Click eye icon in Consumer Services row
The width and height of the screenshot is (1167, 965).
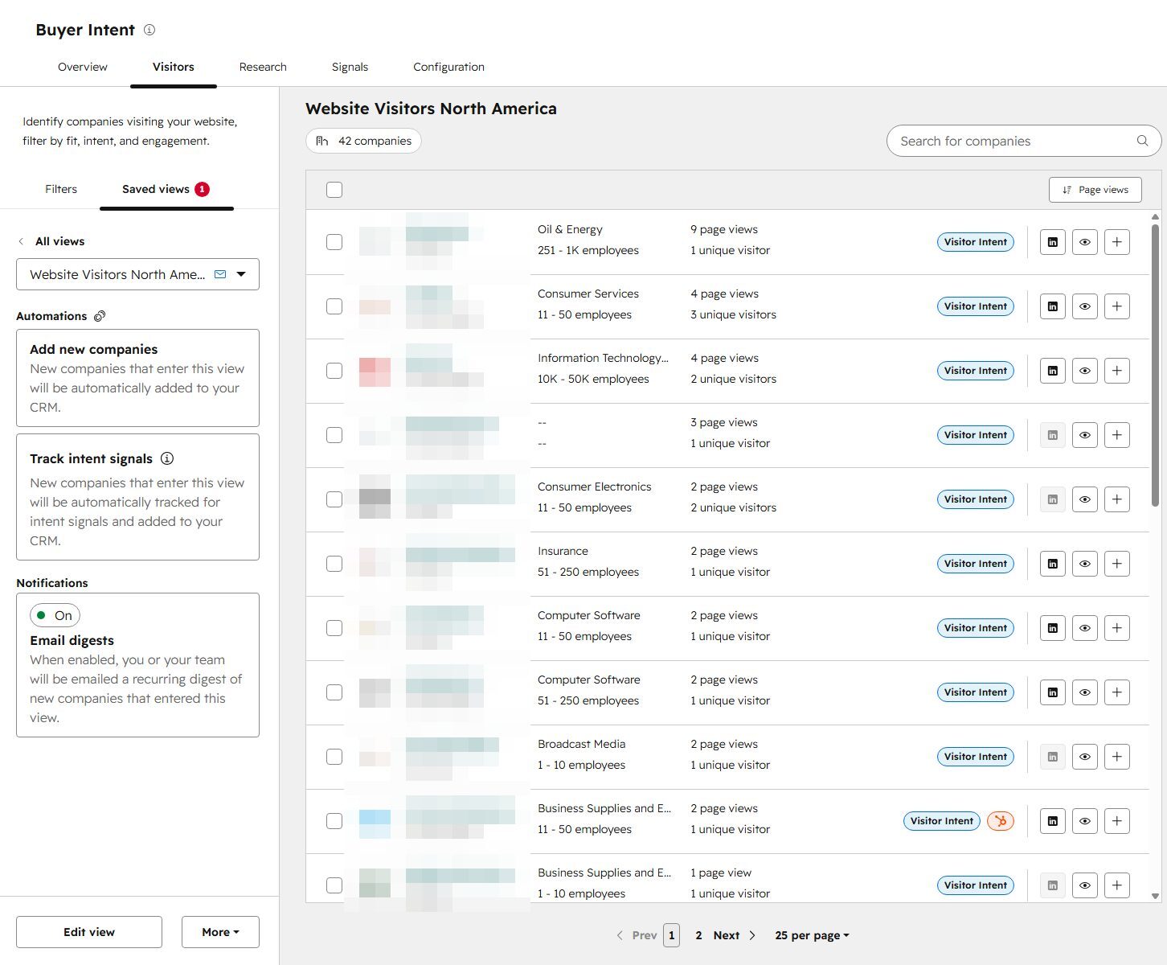1085,306
